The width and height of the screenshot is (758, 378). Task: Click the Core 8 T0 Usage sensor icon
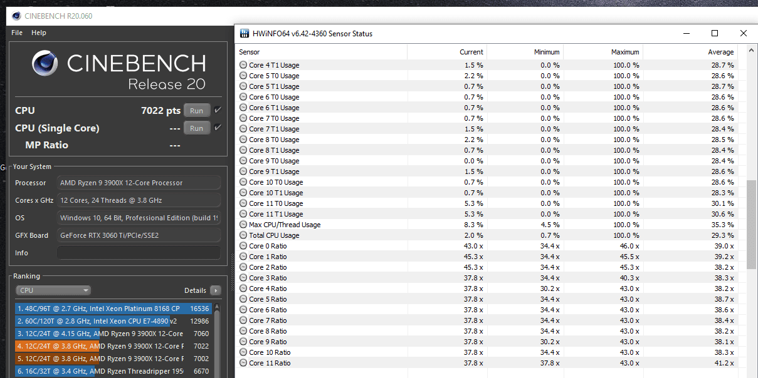pyautogui.click(x=243, y=140)
